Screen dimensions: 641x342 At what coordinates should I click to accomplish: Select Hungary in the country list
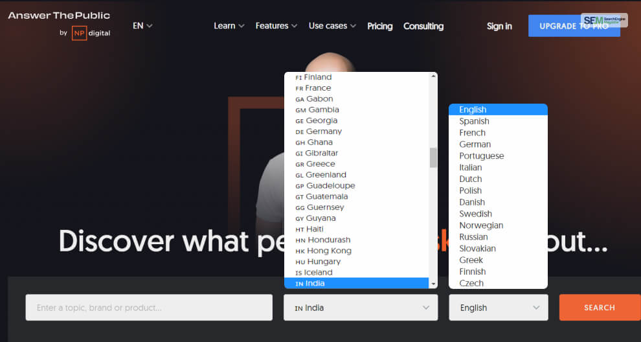pyautogui.click(x=357, y=262)
